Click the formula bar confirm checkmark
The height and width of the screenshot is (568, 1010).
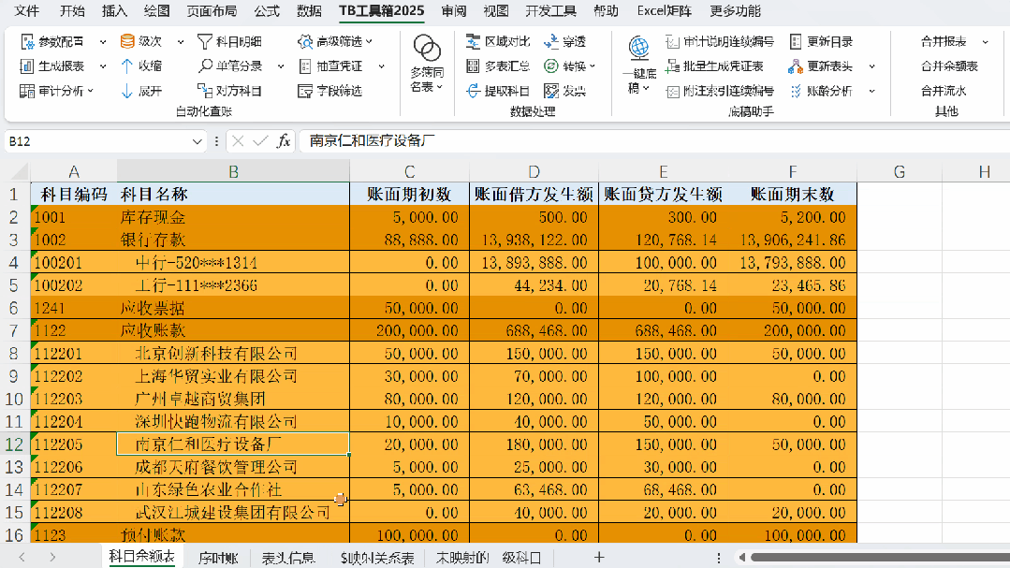tap(260, 141)
